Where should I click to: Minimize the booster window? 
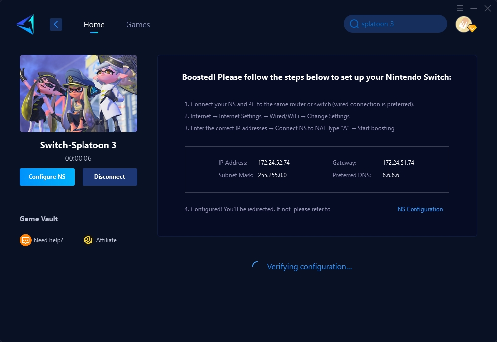[474, 8]
